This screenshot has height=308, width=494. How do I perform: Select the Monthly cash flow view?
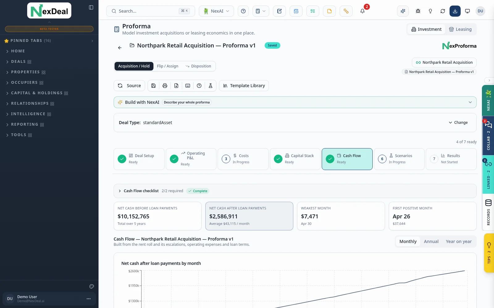[408, 241]
